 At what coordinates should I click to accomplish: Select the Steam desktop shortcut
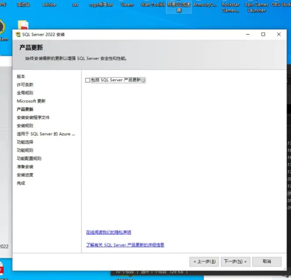(127, 4)
